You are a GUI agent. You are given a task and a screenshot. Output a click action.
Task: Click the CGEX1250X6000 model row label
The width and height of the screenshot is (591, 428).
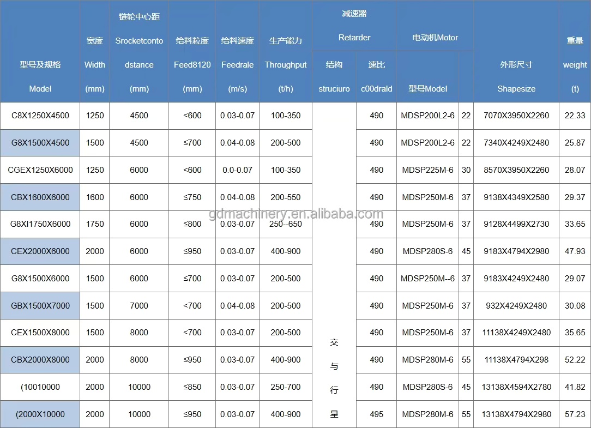40,170
